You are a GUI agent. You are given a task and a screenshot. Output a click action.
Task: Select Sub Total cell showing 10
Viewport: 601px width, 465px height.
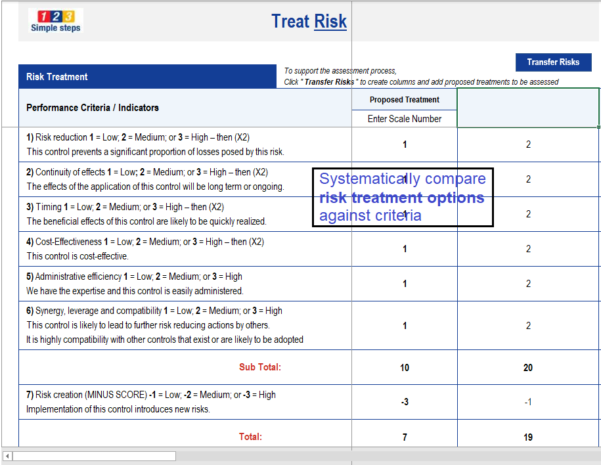pyautogui.click(x=405, y=367)
